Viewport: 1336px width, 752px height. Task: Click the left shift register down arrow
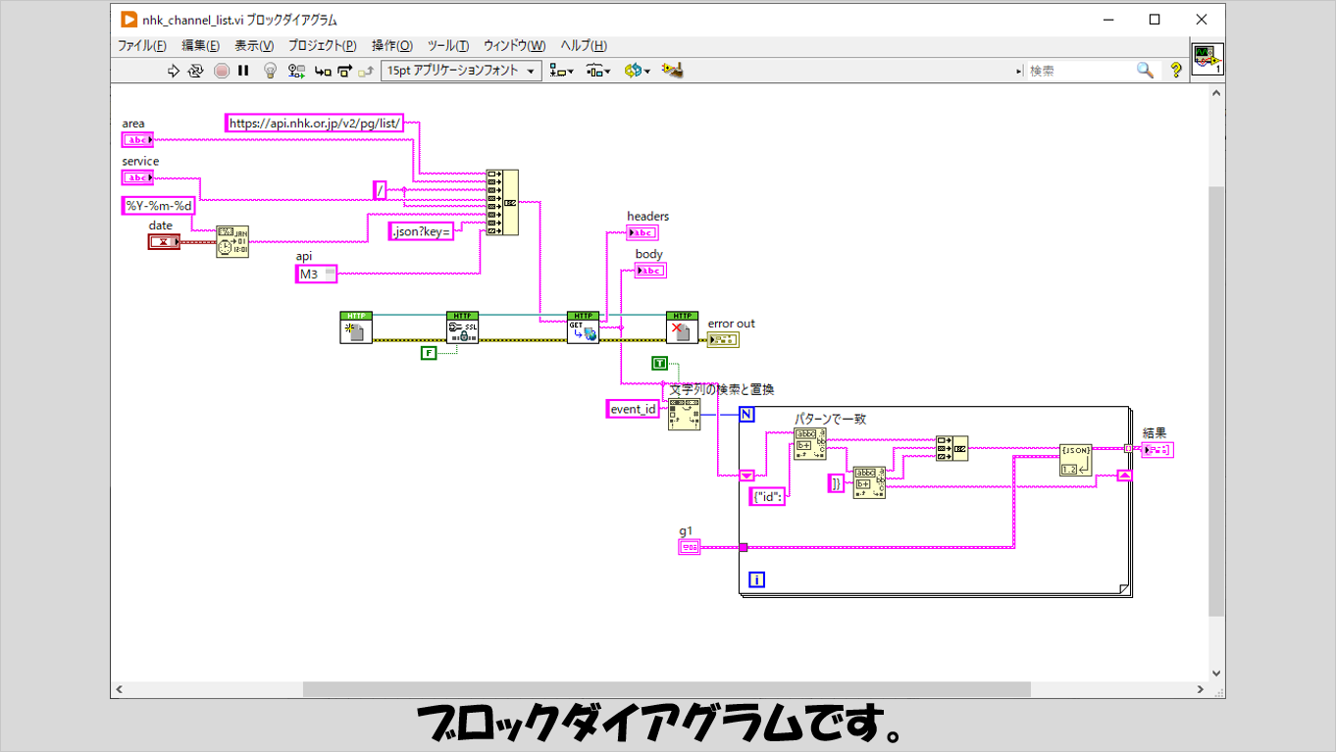[746, 476]
